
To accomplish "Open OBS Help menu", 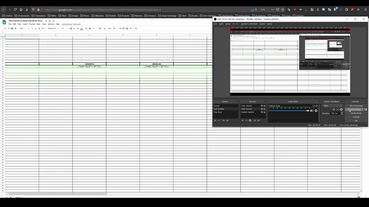I will click(269, 24).
